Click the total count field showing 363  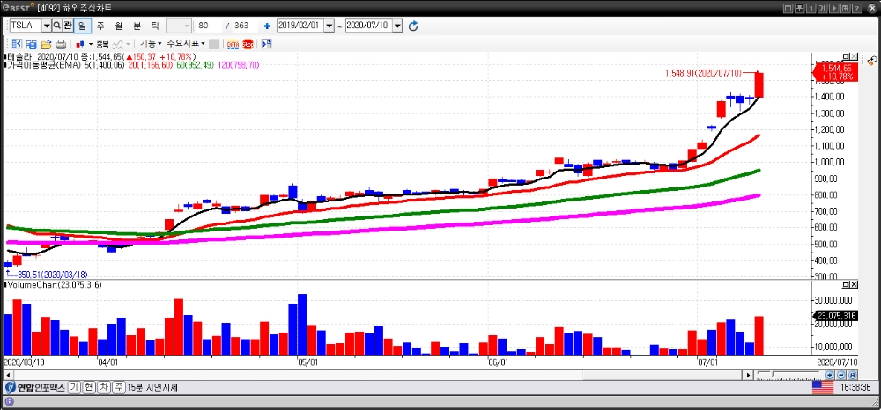click(245, 26)
